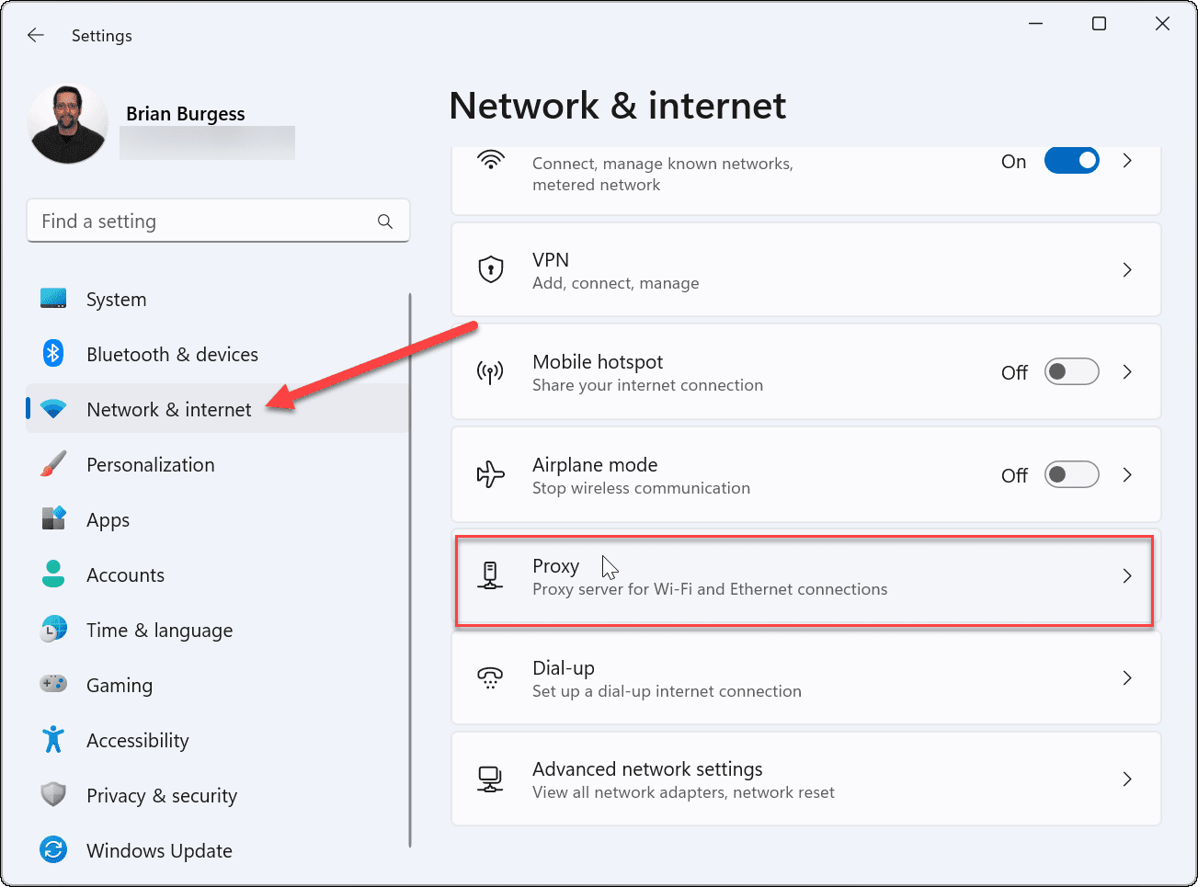This screenshot has width=1198, height=887.
Task: Open Airplane mode settings
Action: coord(806,474)
